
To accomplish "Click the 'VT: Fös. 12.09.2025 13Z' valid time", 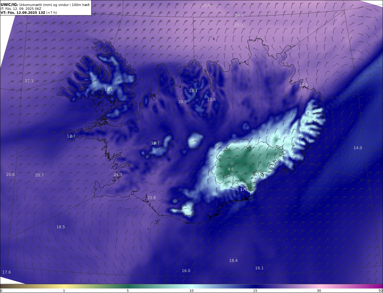I will (x=23, y=13).
